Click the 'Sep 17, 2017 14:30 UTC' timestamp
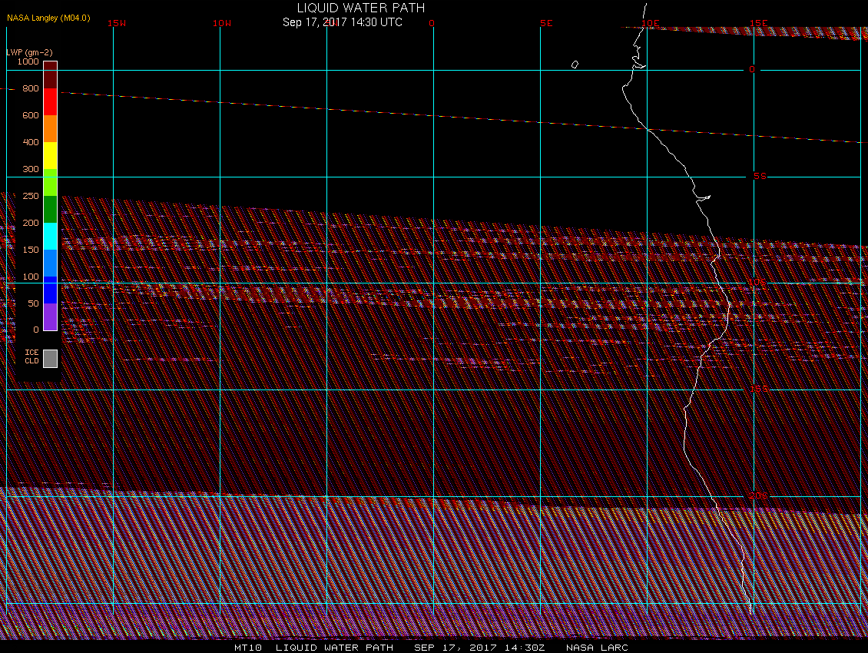The image size is (868, 653). (x=343, y=22)
